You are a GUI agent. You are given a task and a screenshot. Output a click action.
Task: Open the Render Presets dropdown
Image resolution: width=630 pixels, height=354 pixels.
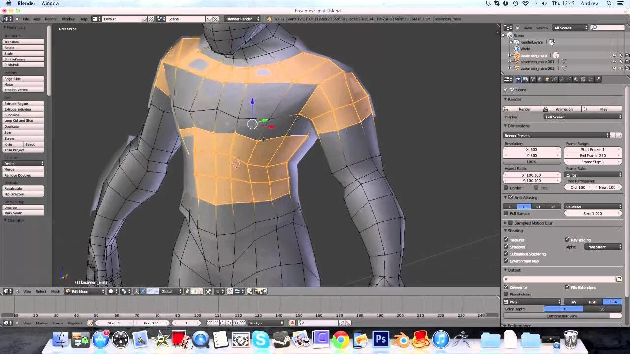point(556,135)
